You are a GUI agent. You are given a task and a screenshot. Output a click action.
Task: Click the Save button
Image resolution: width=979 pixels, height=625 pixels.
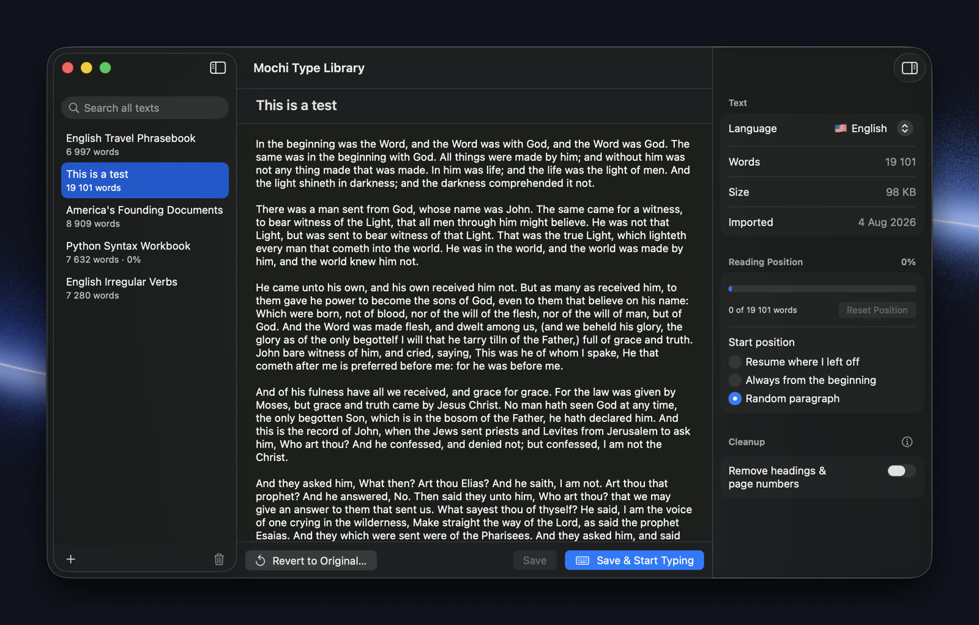(x=535, y=560)
